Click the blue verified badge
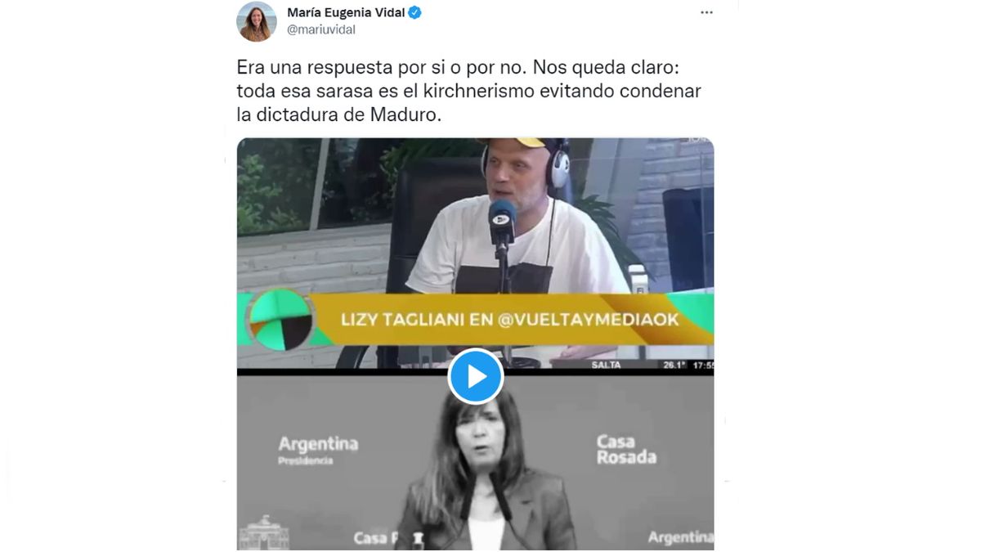The image size is (981, 552). pos(415,12)
